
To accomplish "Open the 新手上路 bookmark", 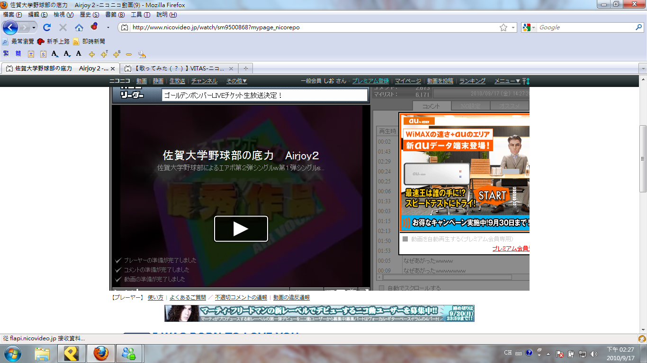I will point(53,42).
